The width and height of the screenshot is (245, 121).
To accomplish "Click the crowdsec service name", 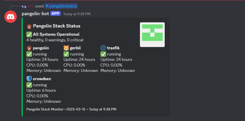I will (x=42, y=79).
